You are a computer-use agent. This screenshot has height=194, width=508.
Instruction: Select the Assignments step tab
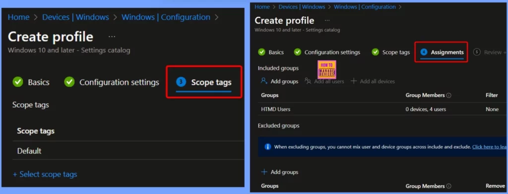pos(442,52)
